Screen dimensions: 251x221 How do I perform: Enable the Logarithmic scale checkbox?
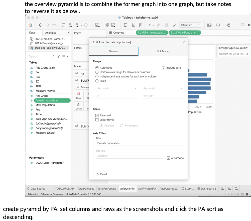click(97, 120)
